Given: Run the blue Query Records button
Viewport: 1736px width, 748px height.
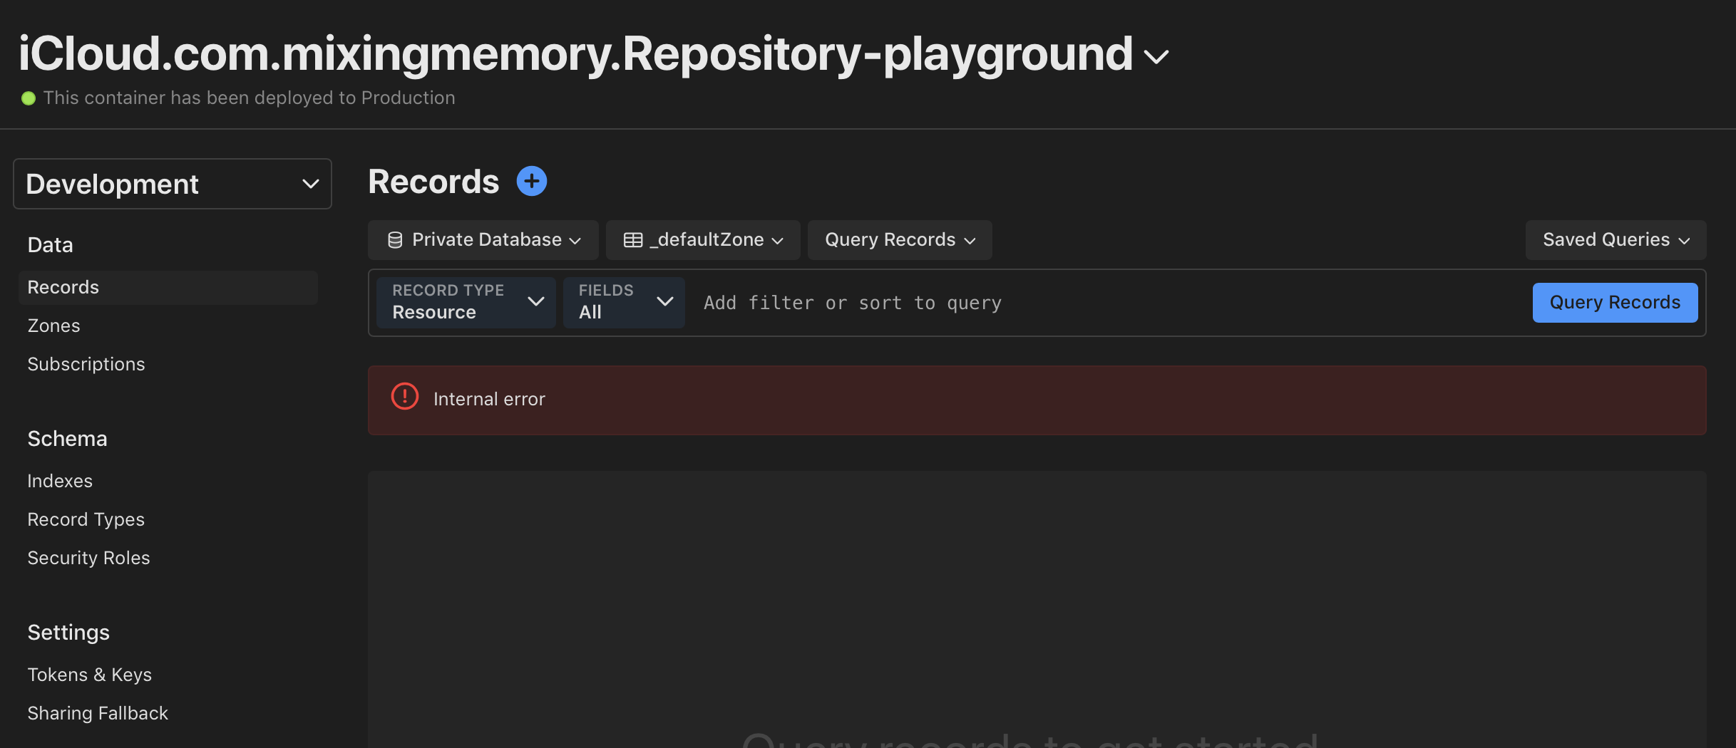Looking at the screenshot, I should click(x=1616, y=303).
